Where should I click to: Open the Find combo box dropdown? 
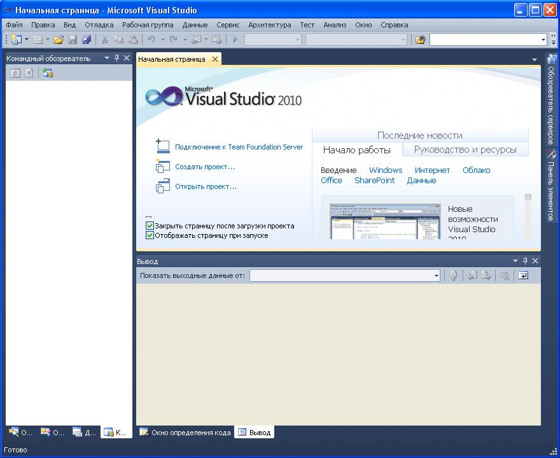point(543,39)
